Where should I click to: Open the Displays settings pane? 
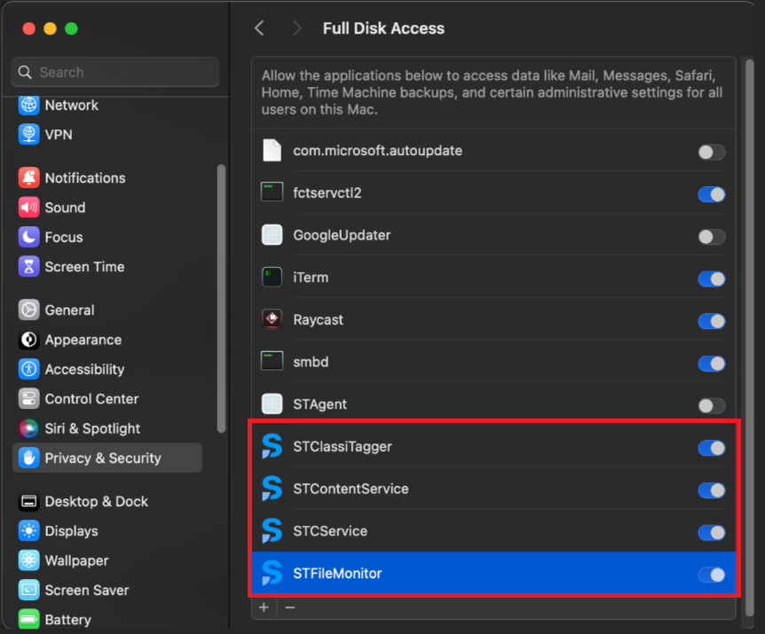[107, 530]
